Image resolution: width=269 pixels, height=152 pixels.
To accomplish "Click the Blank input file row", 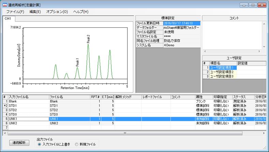I will pyautogui.click(x=27, y=101).
